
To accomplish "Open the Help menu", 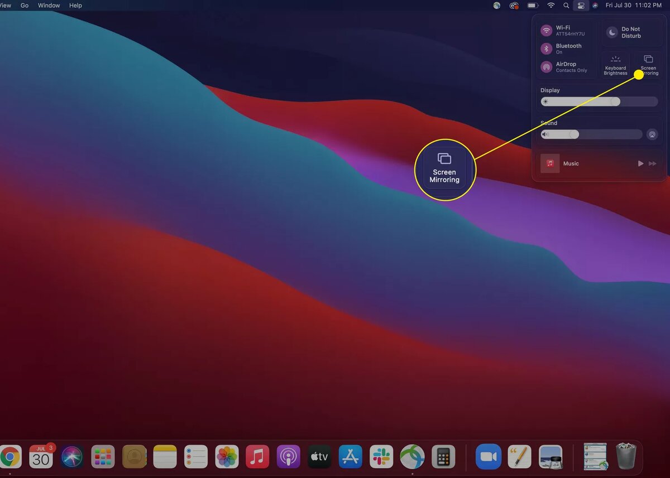I will pos(75,6).
